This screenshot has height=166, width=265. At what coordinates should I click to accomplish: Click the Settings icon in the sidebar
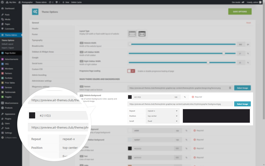[2, 133]
